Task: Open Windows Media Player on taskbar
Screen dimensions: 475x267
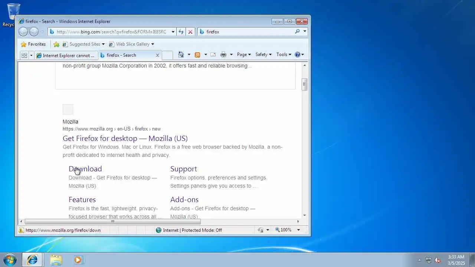Action: click(x=78, y=260)
